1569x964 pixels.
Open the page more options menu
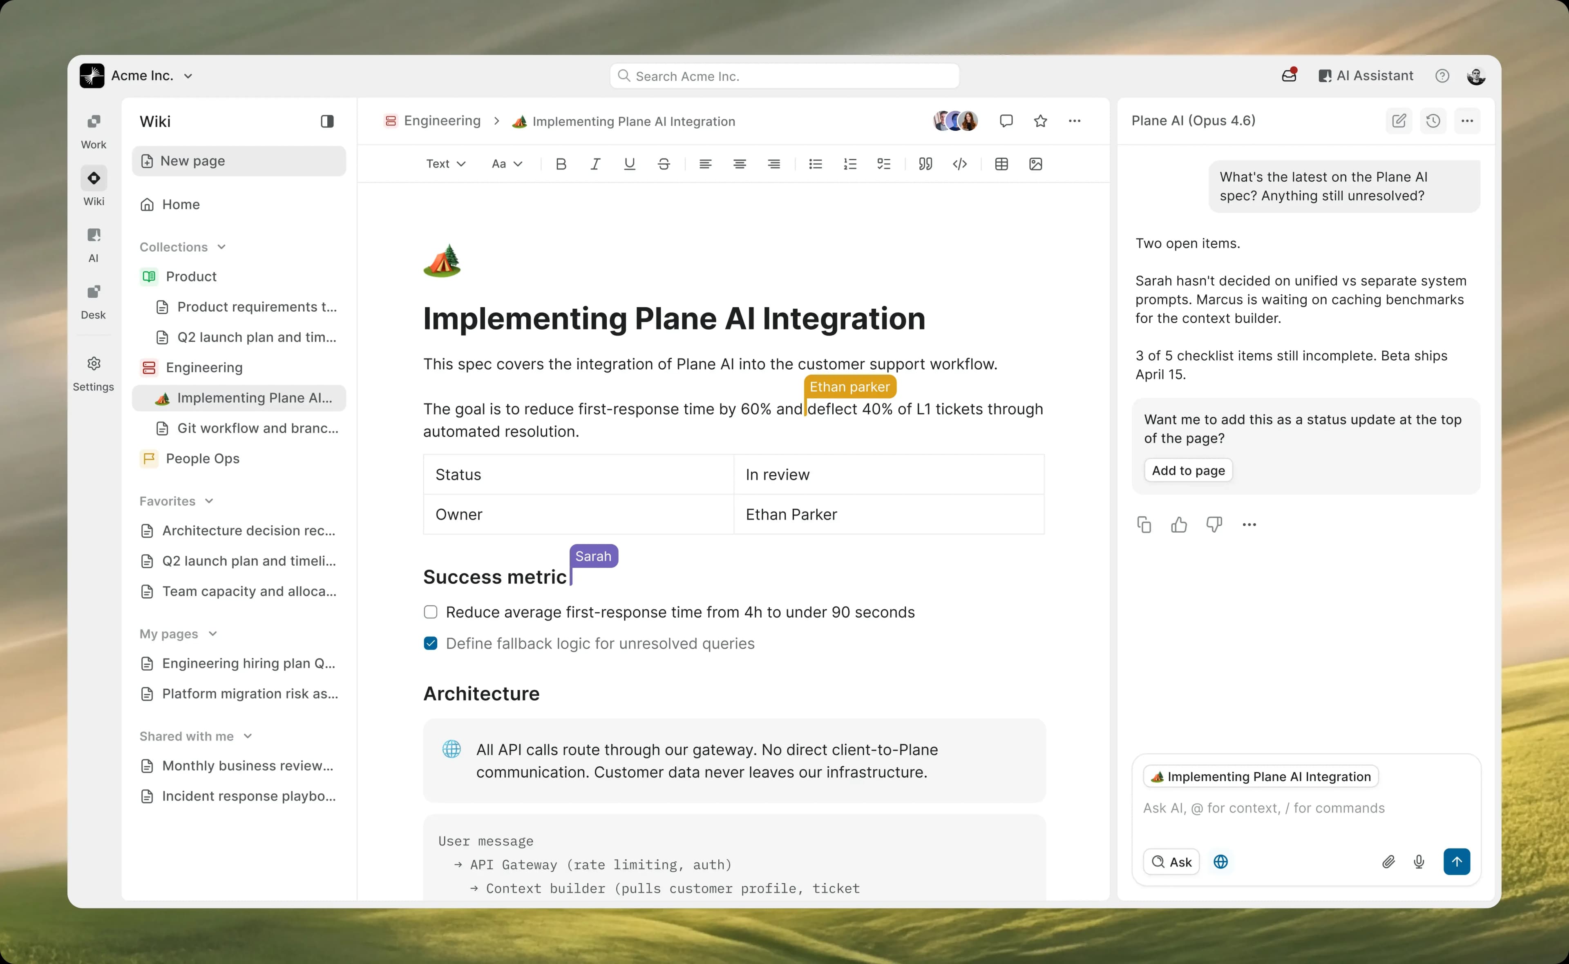(1075, 120)
